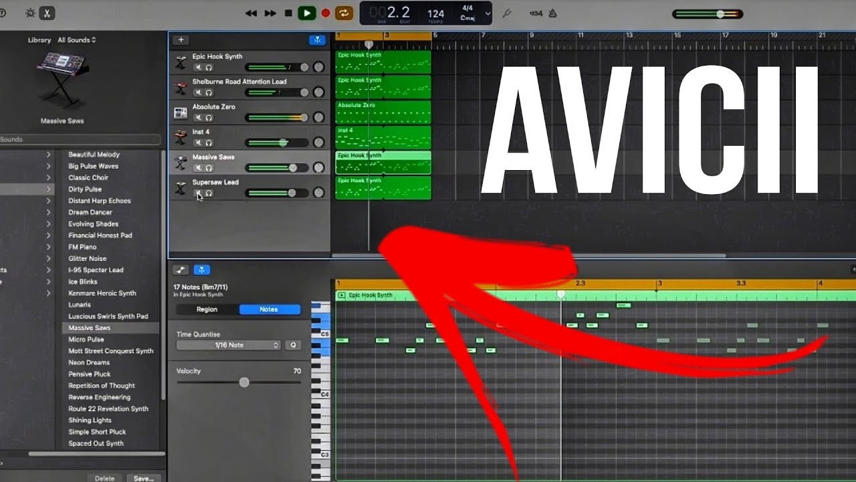The width and height of the screenshot is (856, 482).
Task: Solo the Supersaw Lead track
Action: pyautogui.click(x=209, y=193)
